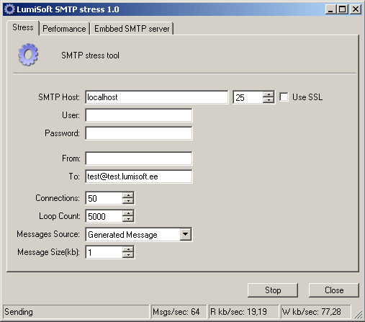
Task: Switch to the Performance tab
Action: (x=64, y=29)
